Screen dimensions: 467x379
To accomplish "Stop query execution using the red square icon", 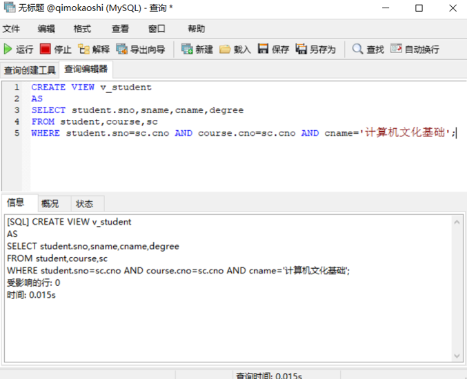I will click(x=46, y=49).
